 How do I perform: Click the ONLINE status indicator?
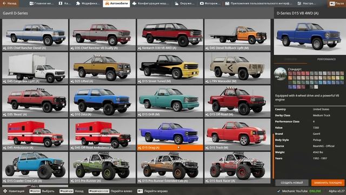tap(315, 191)
